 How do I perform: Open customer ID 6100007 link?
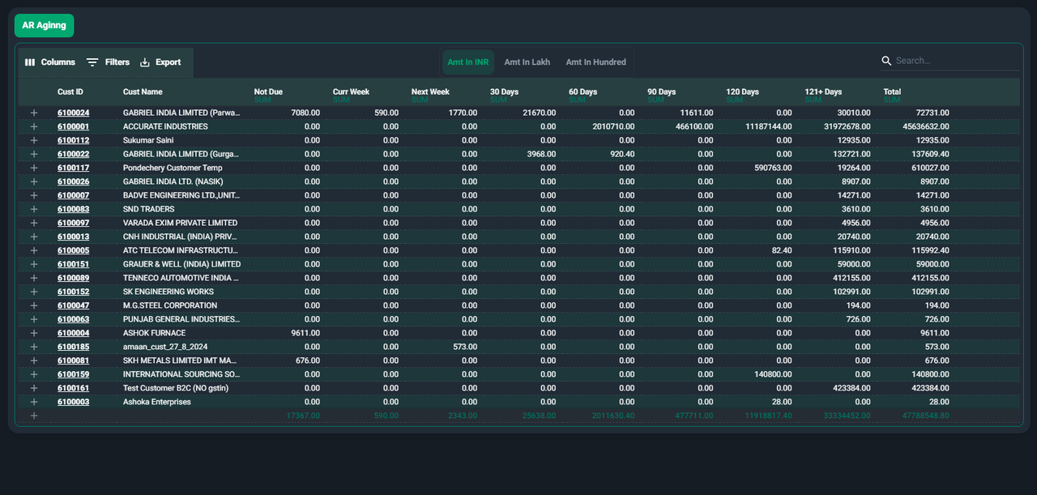[74, 195]
